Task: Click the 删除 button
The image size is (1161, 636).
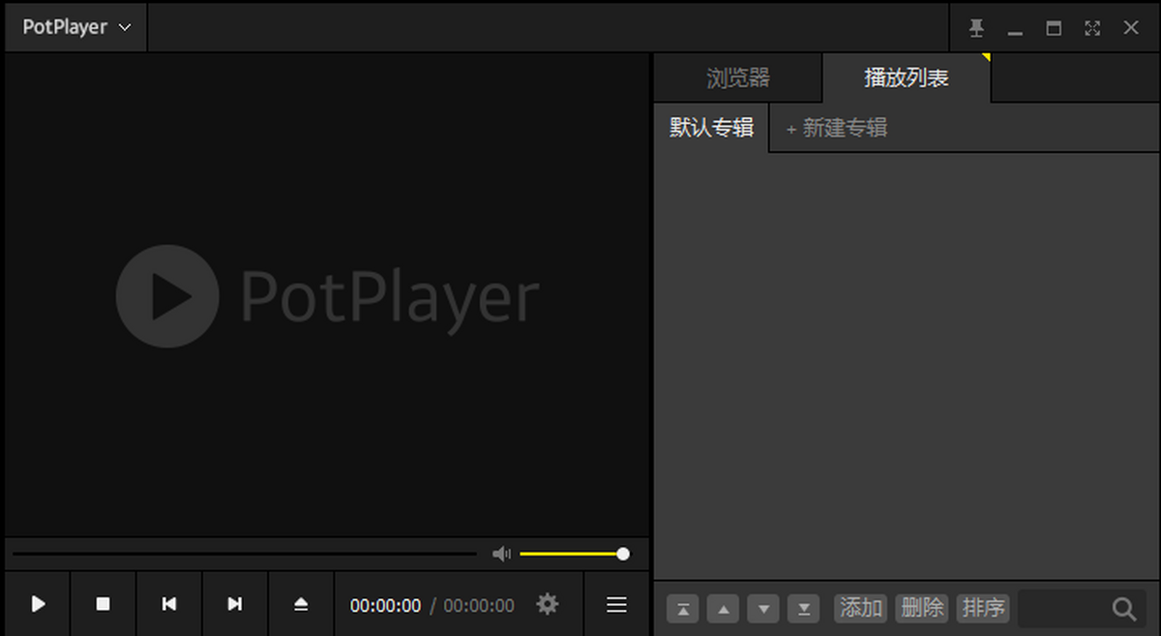Action: pyautogui.click(x=922, y=608)
